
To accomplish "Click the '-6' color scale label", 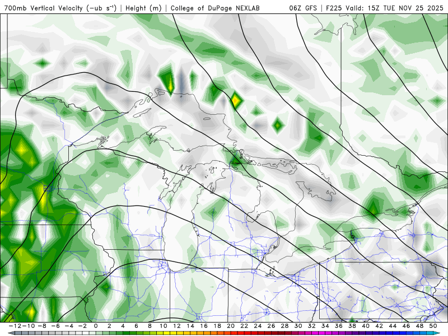I will point(55,326).
